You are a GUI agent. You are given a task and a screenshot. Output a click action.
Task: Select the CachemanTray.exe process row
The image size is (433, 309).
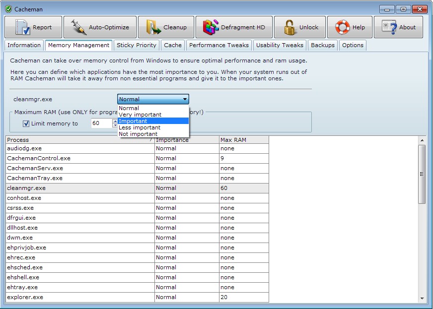coord(137,178)
